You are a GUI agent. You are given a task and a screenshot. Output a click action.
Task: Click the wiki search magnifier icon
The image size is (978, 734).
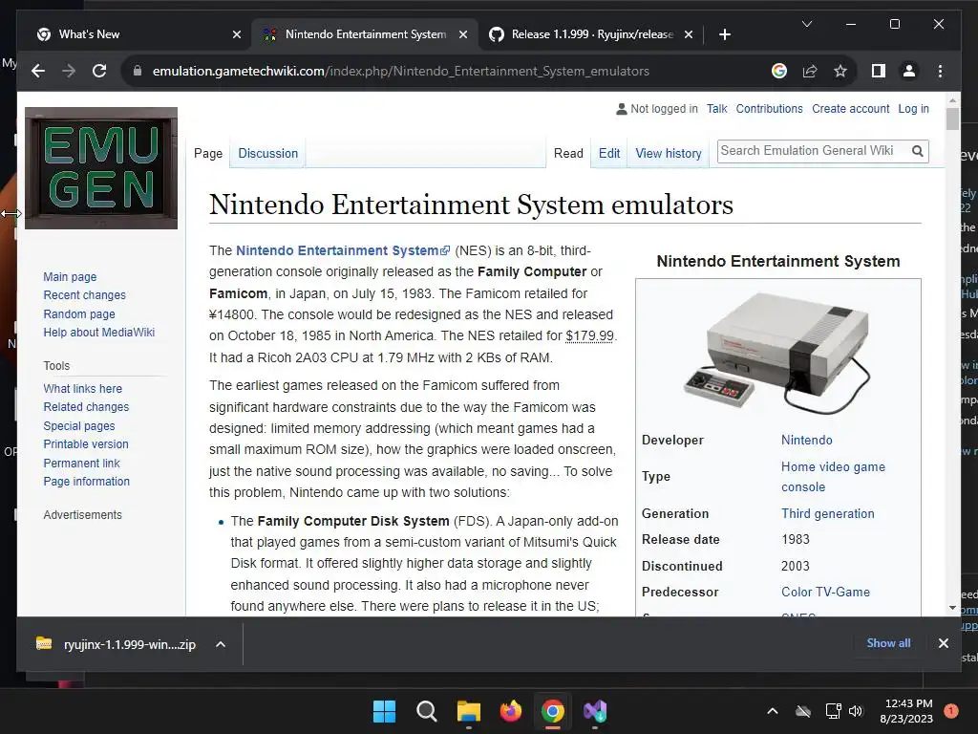[917, 151]
